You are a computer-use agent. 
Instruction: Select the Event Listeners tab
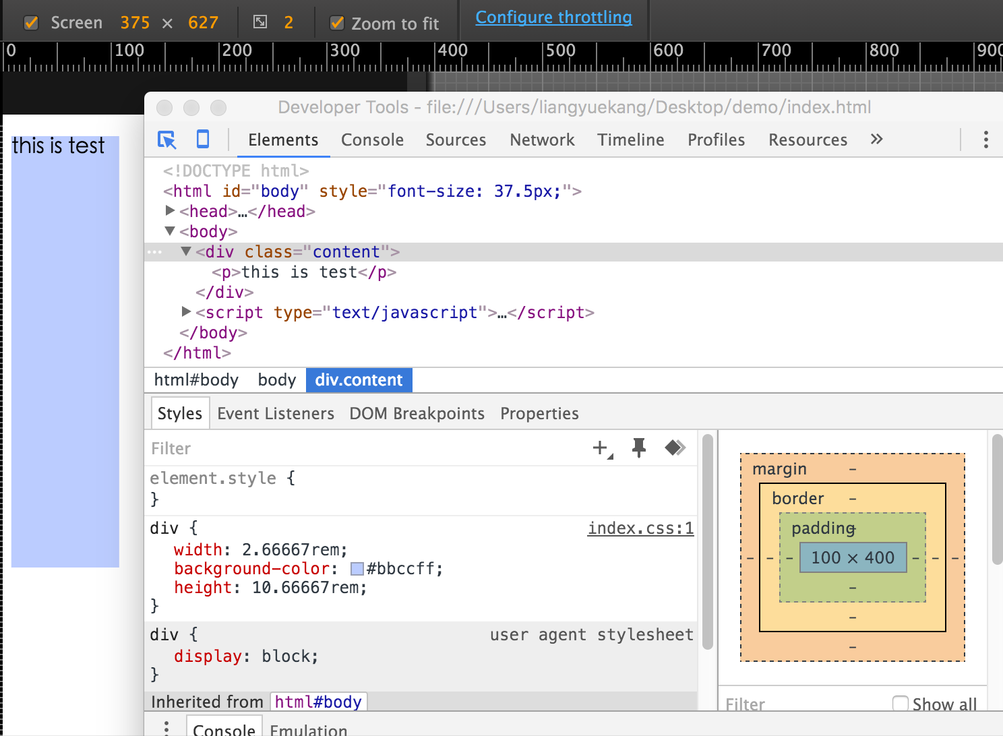[276, 413]
